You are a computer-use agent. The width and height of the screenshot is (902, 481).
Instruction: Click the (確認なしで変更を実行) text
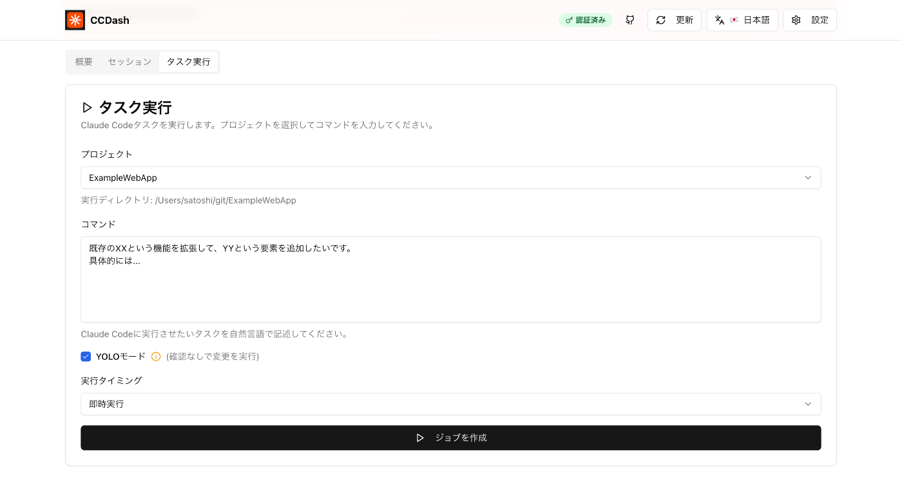(x=213, y=357)
